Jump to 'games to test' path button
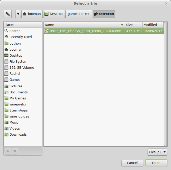This screenshot has height=170, width=171. (x=79, y=14)
